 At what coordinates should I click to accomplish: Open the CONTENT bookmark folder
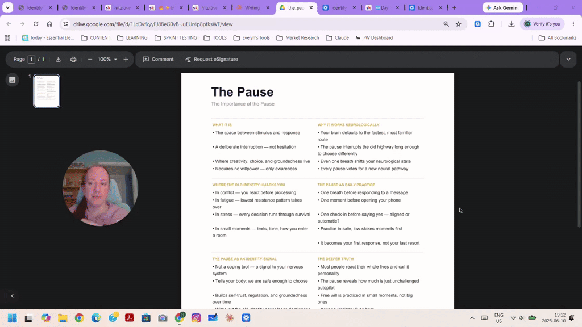(x=95, y=38)
